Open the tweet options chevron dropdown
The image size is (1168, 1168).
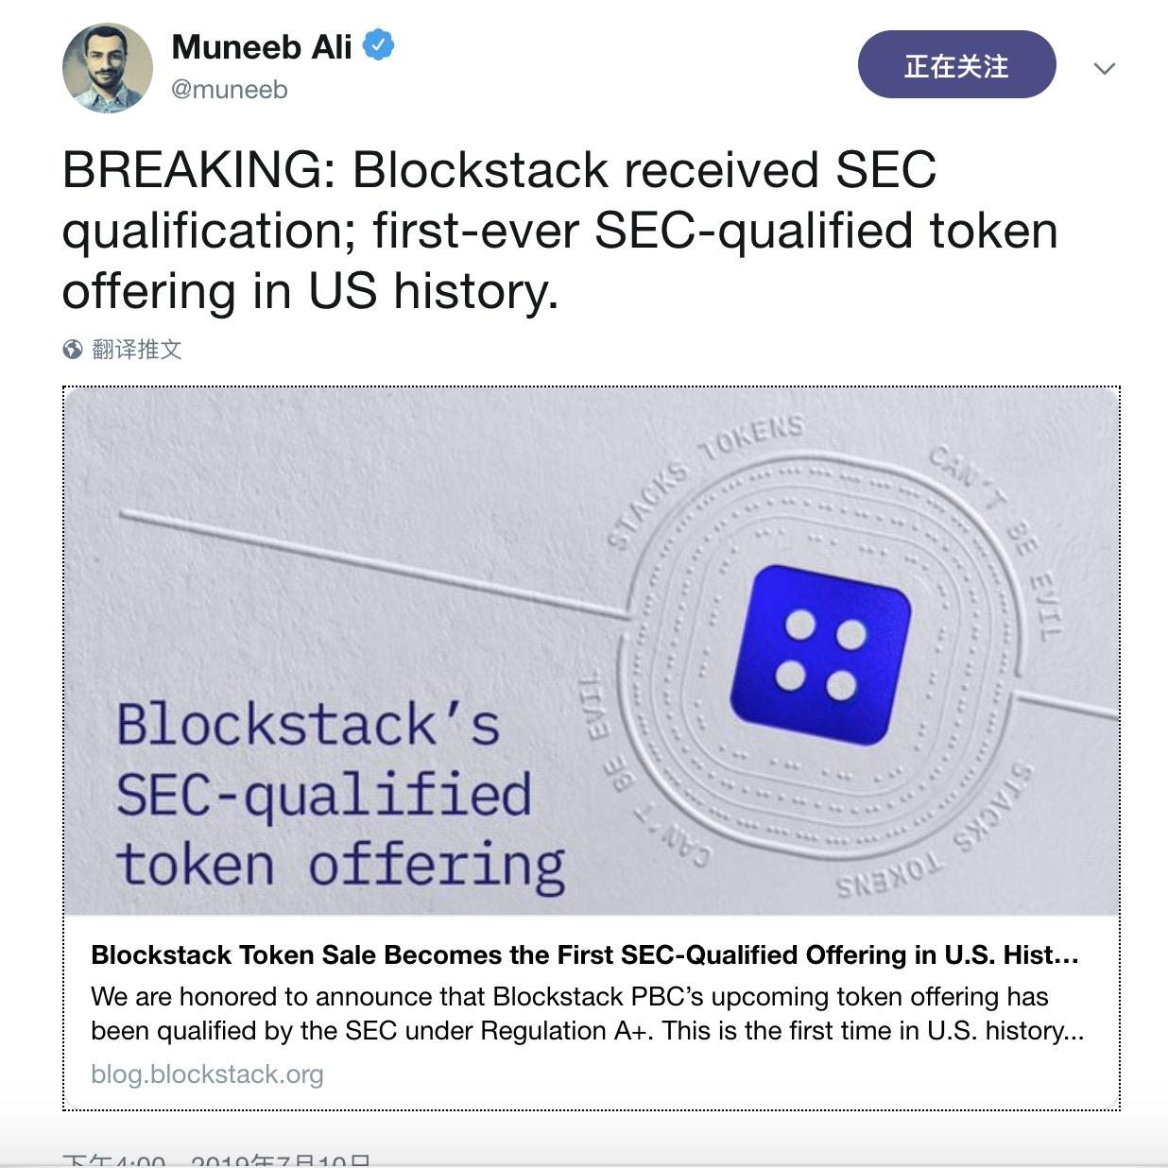coord(1104,68)
